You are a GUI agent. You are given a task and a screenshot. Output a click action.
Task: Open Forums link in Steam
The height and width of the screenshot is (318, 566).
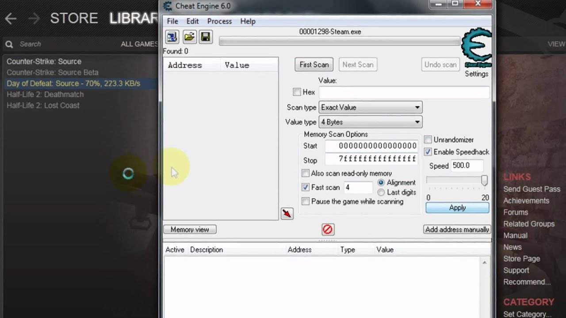(x=516, y=212)
